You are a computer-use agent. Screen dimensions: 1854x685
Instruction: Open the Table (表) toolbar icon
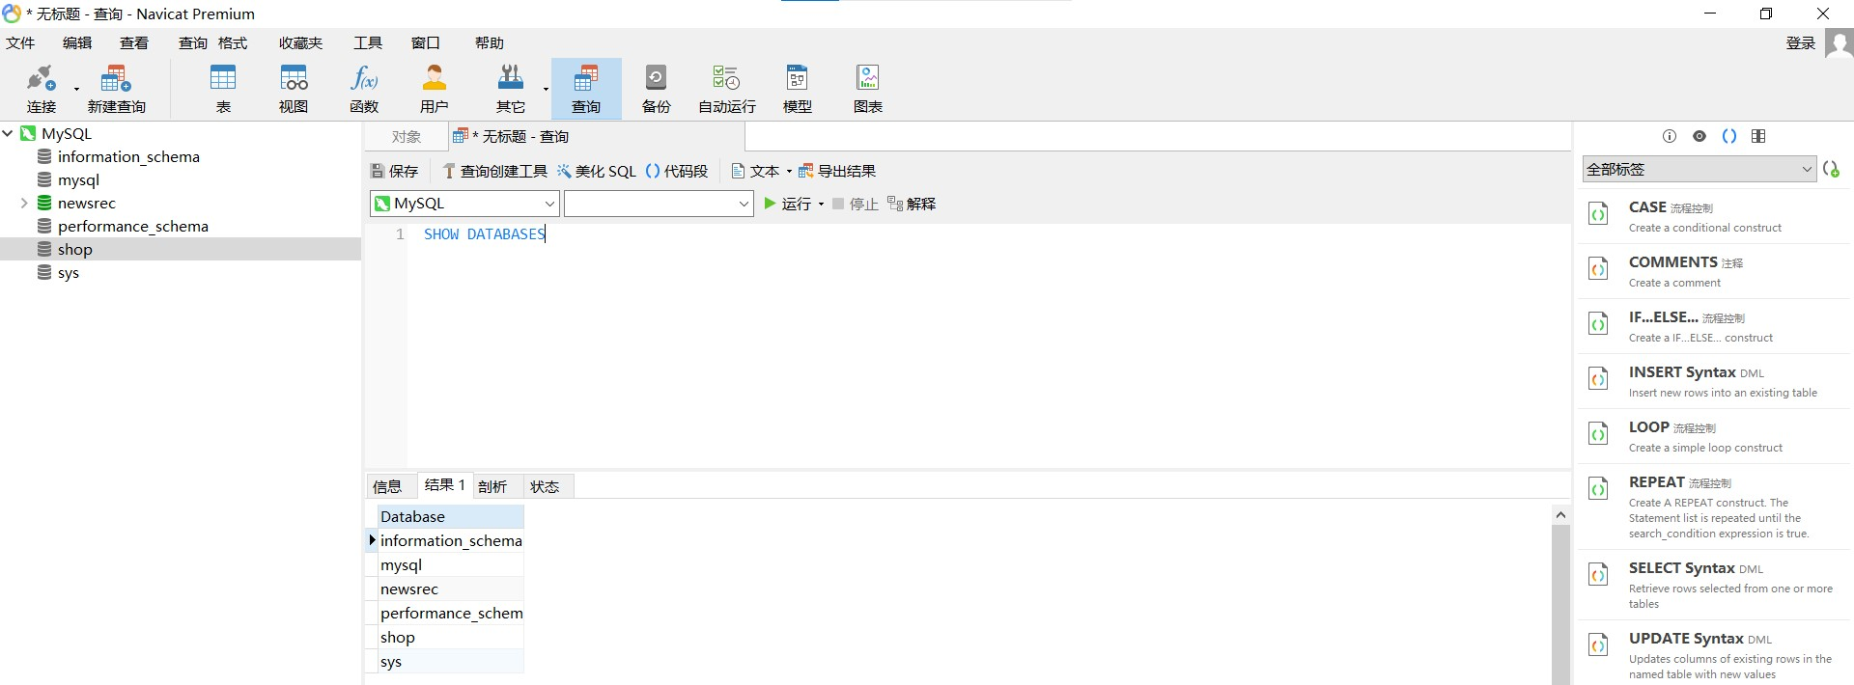tap(223, 88)
